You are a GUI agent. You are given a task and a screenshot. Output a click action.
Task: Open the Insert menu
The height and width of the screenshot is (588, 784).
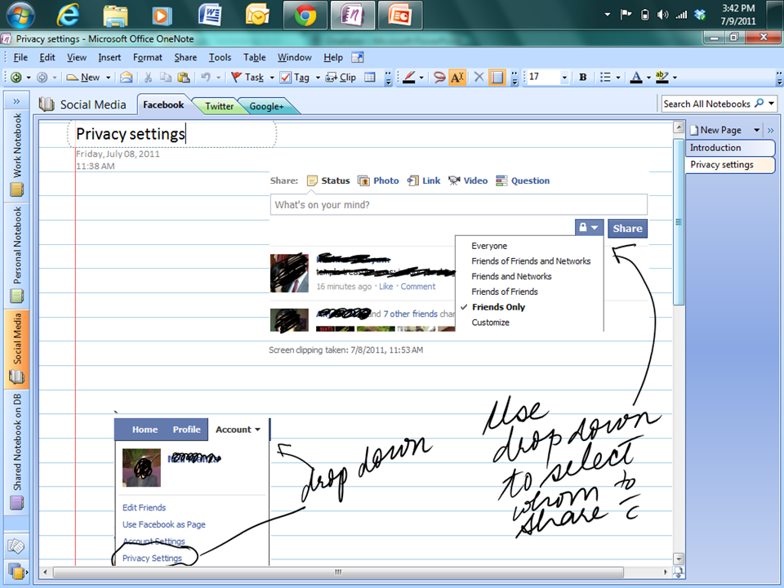(x=109, y=57)
